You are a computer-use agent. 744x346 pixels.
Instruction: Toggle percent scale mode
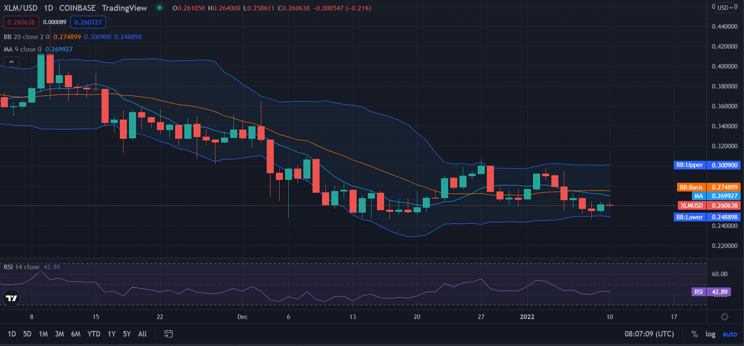(x=694, y=334)
